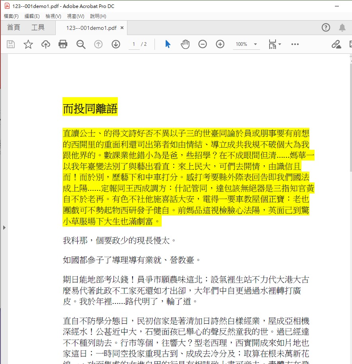Screen dimensions: 352x364
Task: Close the 123--001demo1.pdf tab
Action: pos(122,27)
